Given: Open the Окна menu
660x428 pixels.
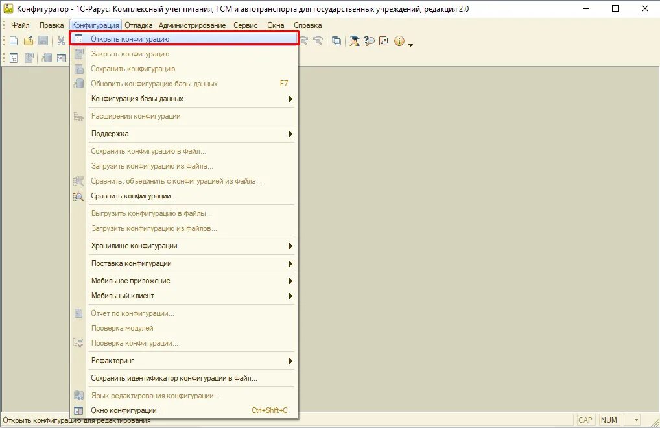Looking at the screenshot, I should [x=276, y=25].
